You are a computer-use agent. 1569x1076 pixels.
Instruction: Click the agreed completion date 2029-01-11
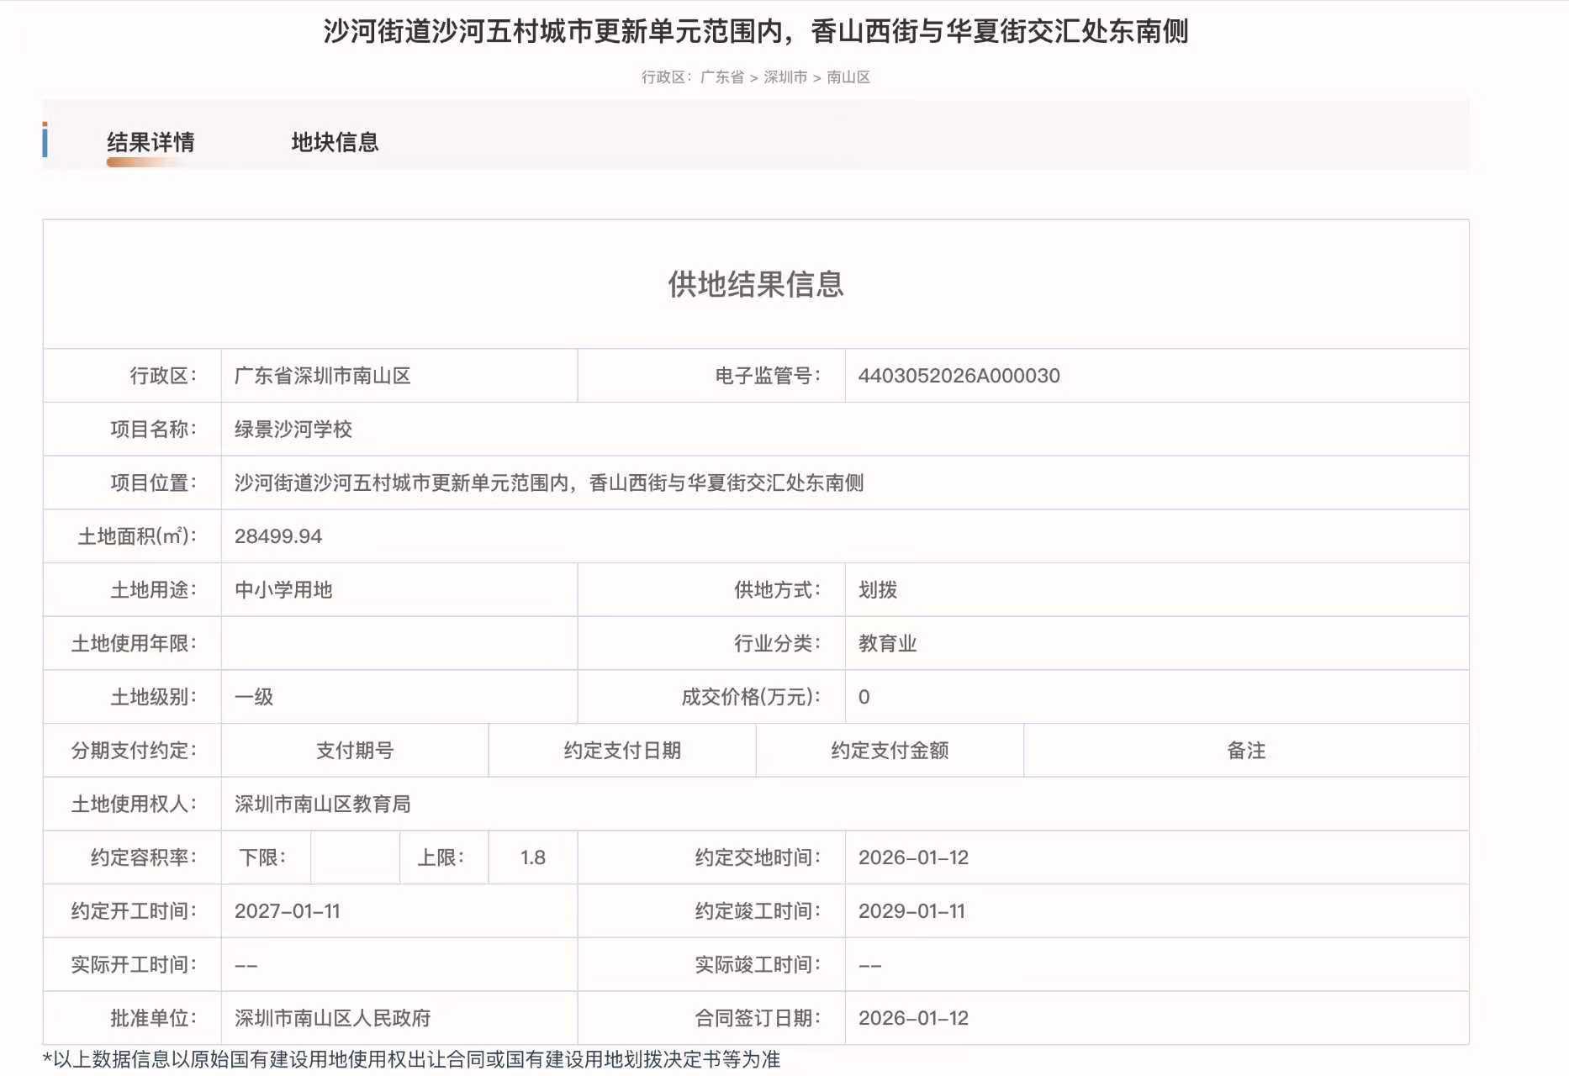tap(911, 911)
